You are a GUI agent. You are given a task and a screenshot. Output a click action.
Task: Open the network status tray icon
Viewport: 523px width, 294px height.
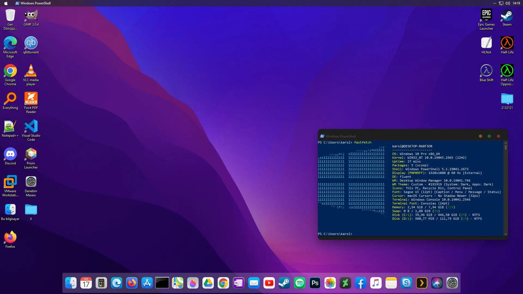point(501,3)
